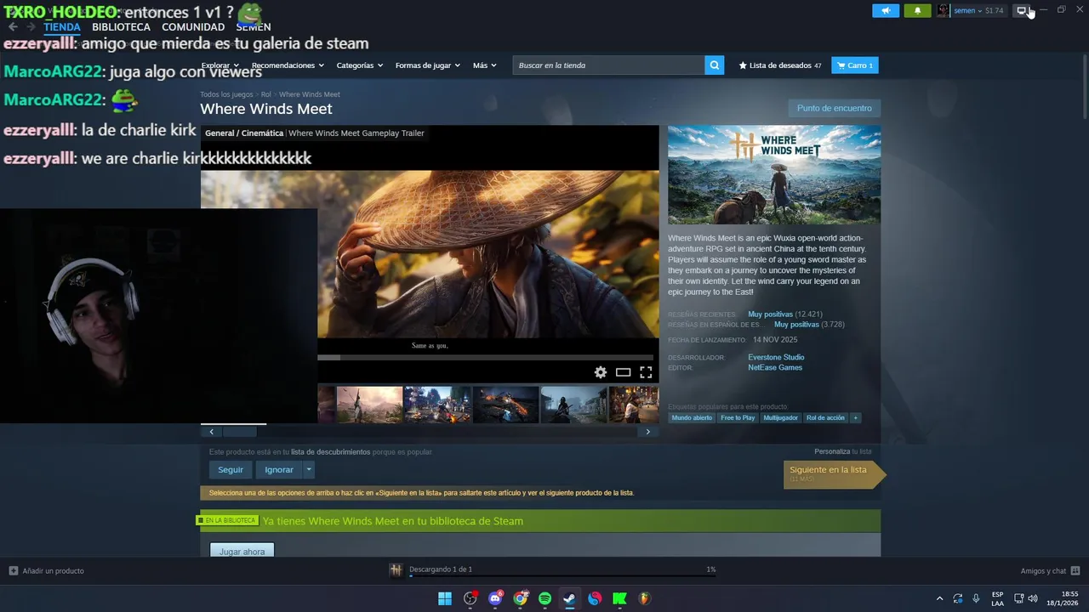Click Siguiente en la lista button

834,473
